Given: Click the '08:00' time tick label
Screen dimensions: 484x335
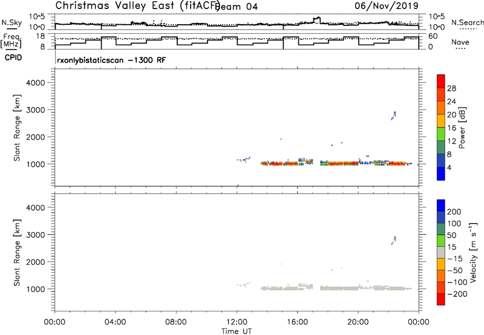Looking at the screenshot, I should tap(176, 322).
